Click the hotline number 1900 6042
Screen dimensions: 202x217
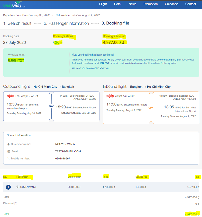[x=105, y=63]
